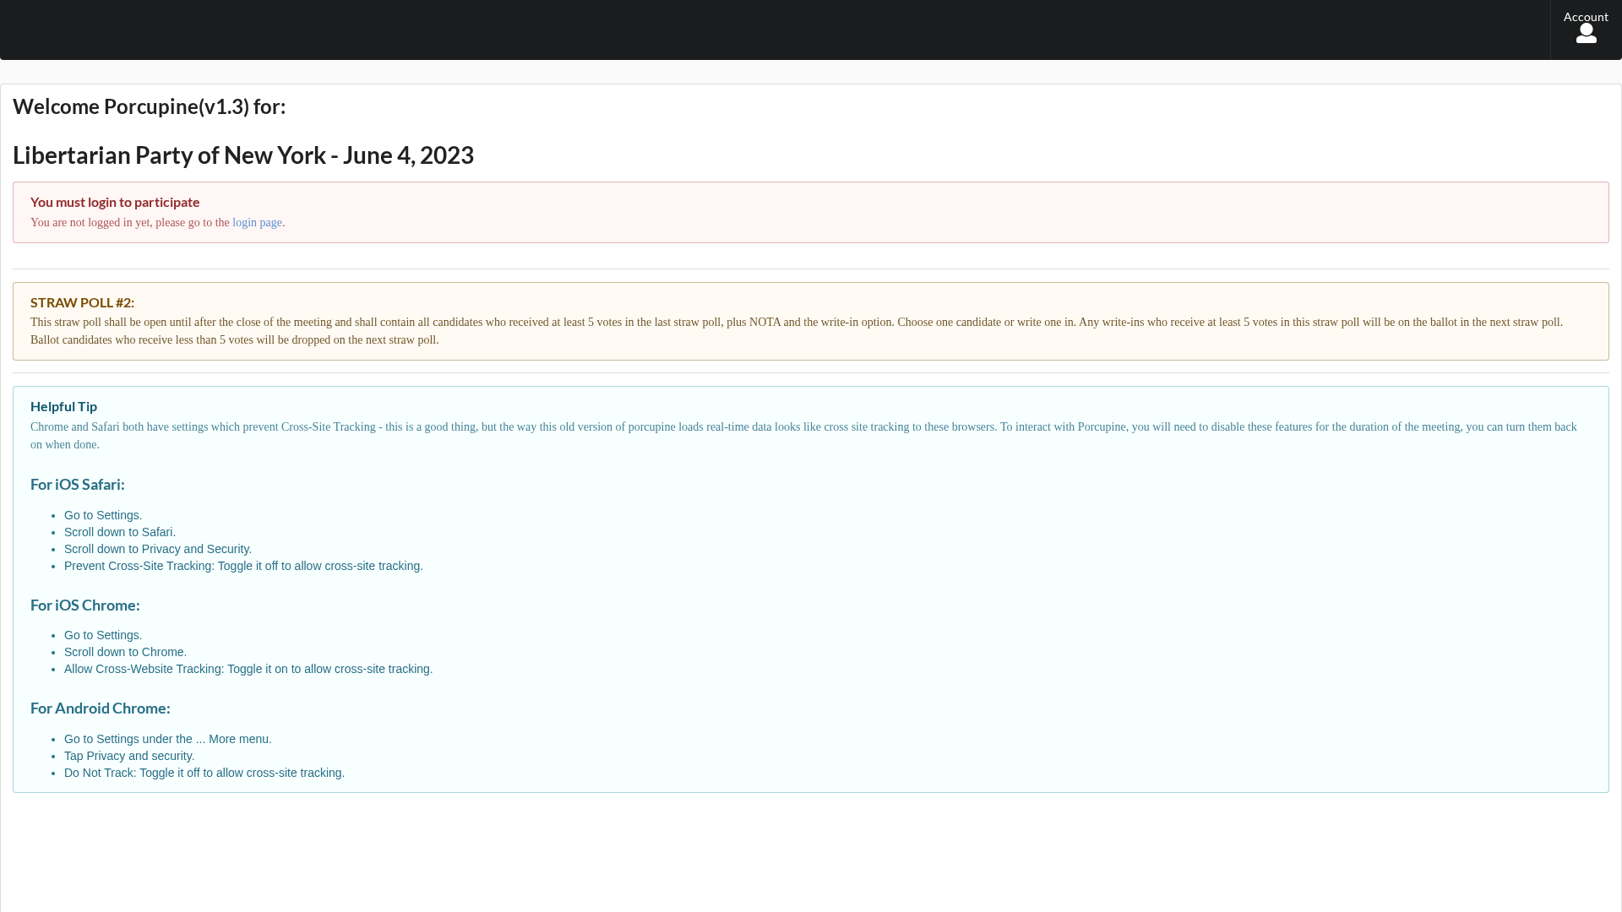Select the 'For iOS Safari:' heading
The width and height of the screenshot is (1622, 912).
point(78,485)
